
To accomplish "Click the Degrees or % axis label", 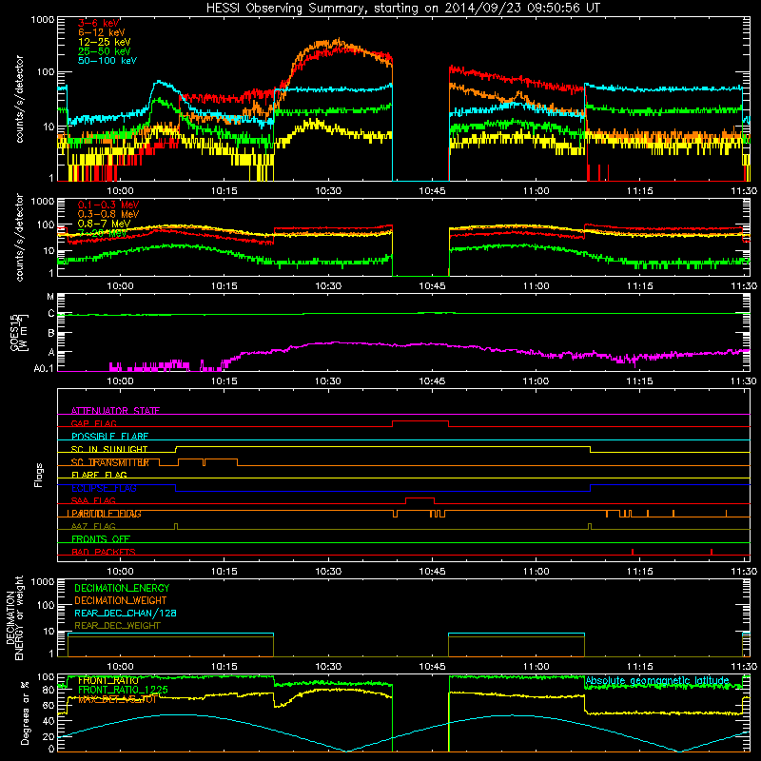I will 25,712.
